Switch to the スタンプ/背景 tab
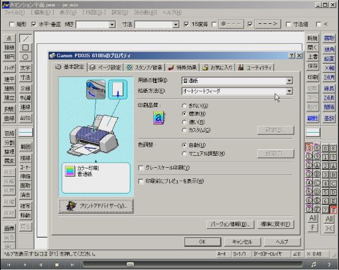 tap(145, 68)
